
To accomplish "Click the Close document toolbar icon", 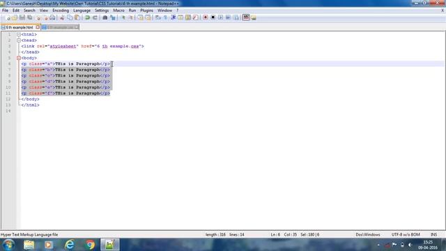I will 37,17.
